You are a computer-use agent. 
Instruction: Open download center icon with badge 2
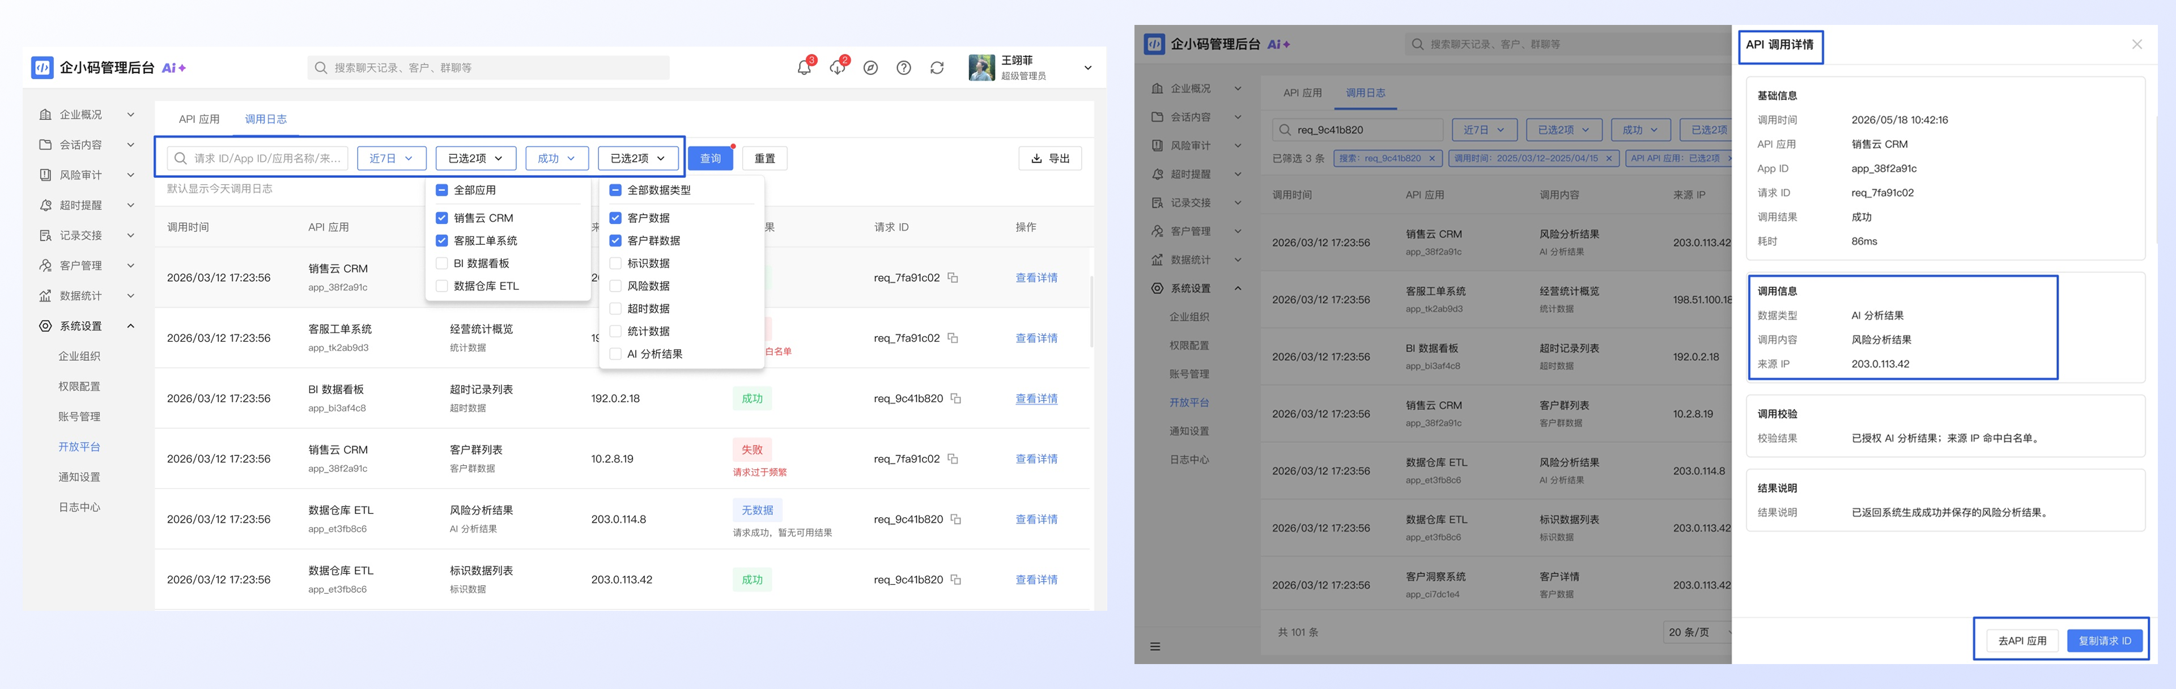tap(838, 67)
